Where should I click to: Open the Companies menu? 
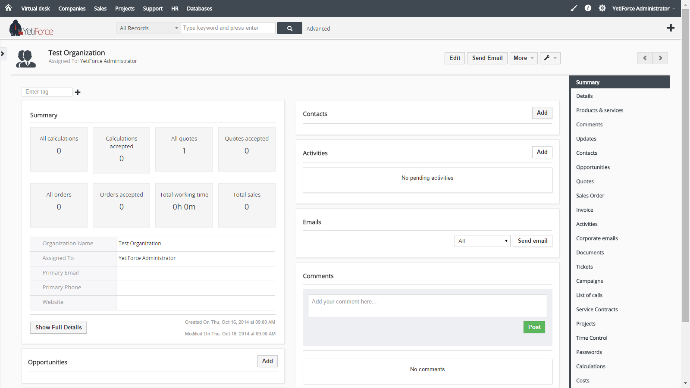point(72,9)
